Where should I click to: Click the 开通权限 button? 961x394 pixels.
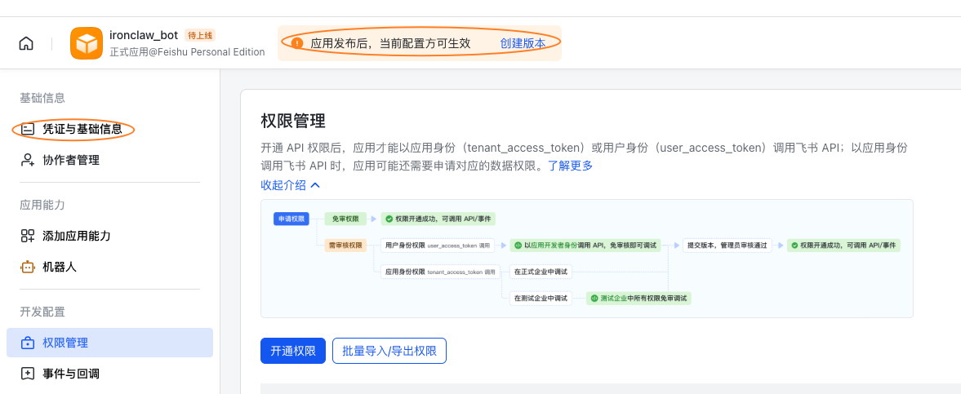[293, 351]
